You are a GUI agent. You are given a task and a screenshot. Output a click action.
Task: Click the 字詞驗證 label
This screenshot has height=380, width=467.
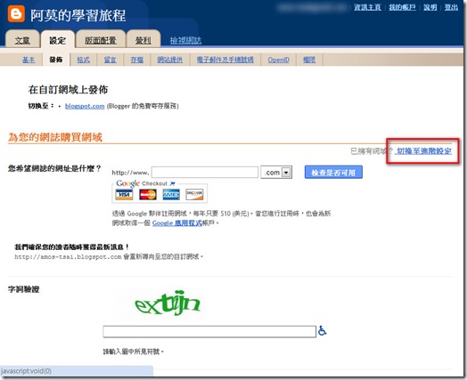pyautogui.click(x=23, y=289)
